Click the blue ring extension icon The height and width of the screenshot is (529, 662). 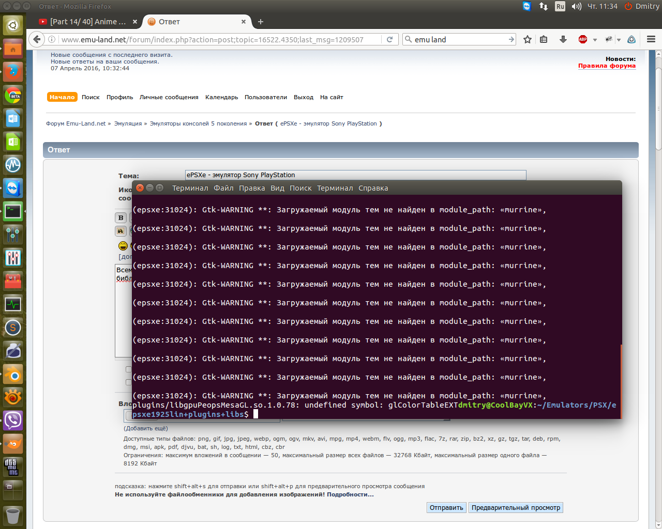[631, 39]
